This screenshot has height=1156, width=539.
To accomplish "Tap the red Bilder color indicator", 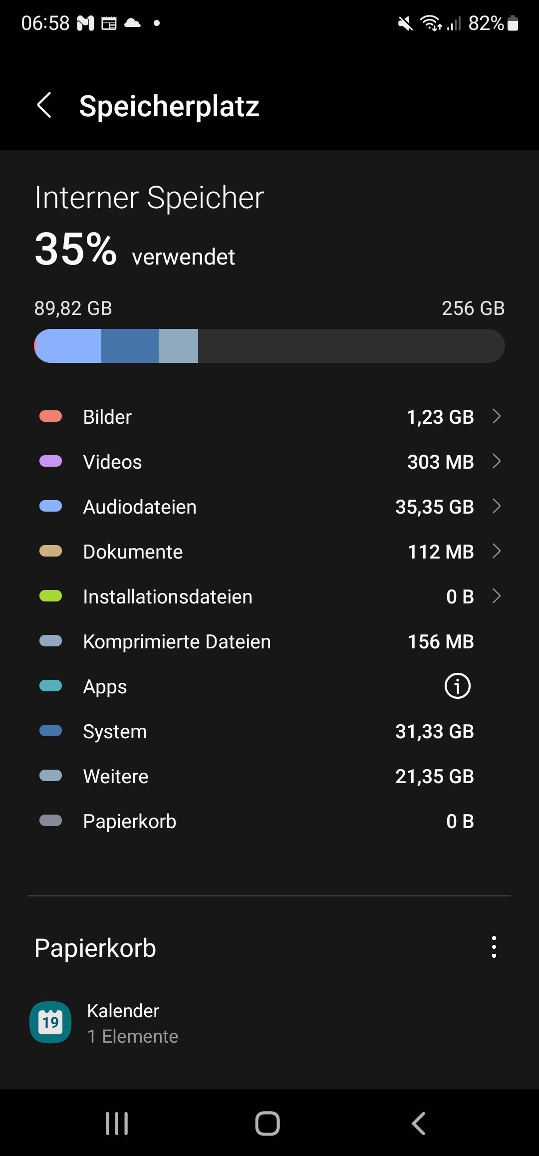I will click(50, 416).
